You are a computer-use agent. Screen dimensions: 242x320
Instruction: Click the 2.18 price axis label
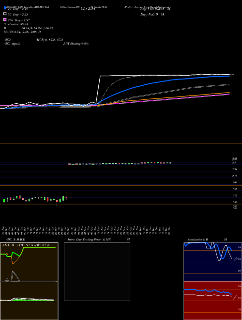(x=234, y=176)
